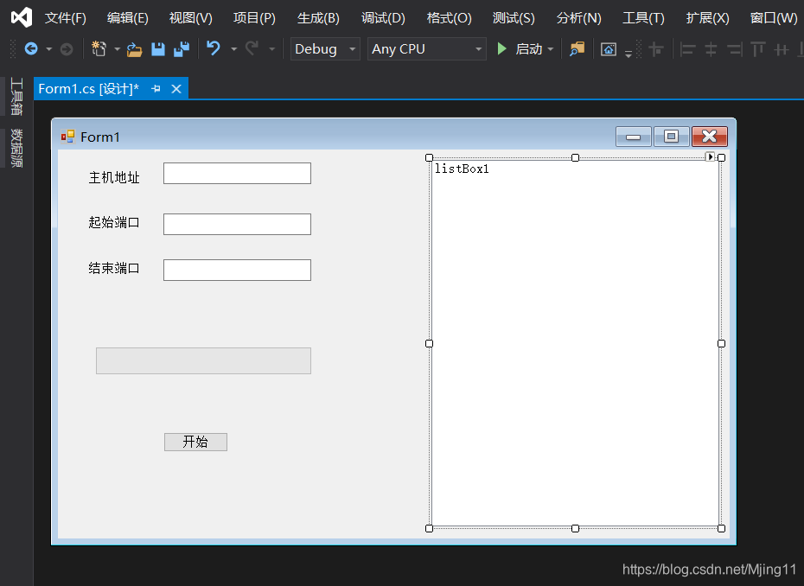Click the 启动 start button label
The height and width of the screenshot is (586, 804).
tap(528, 48)
